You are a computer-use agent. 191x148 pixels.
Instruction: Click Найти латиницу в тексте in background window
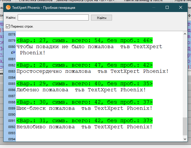[x=143, y=1]
